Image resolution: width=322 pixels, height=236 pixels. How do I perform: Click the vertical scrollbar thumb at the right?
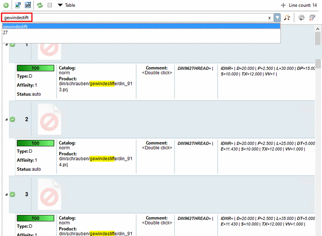pos(318,38)
